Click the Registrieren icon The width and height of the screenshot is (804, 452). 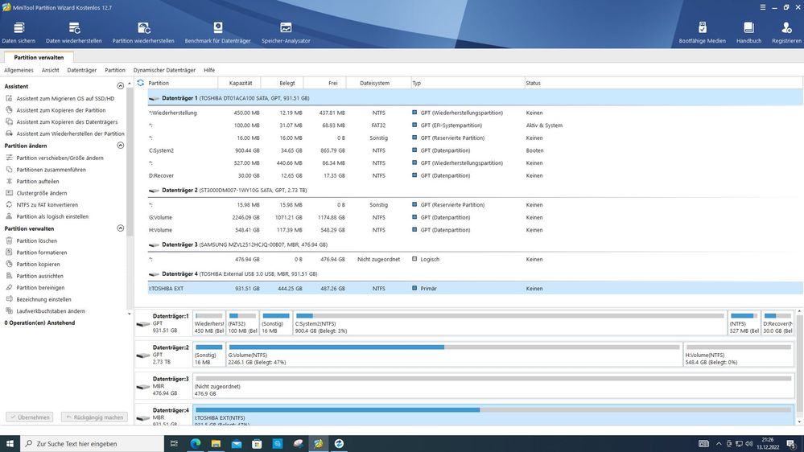point(786,32)
